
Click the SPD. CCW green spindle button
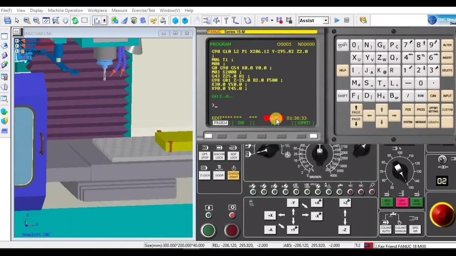tap(416, 203)
